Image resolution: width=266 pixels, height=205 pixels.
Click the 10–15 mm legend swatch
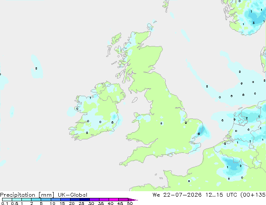56,200
